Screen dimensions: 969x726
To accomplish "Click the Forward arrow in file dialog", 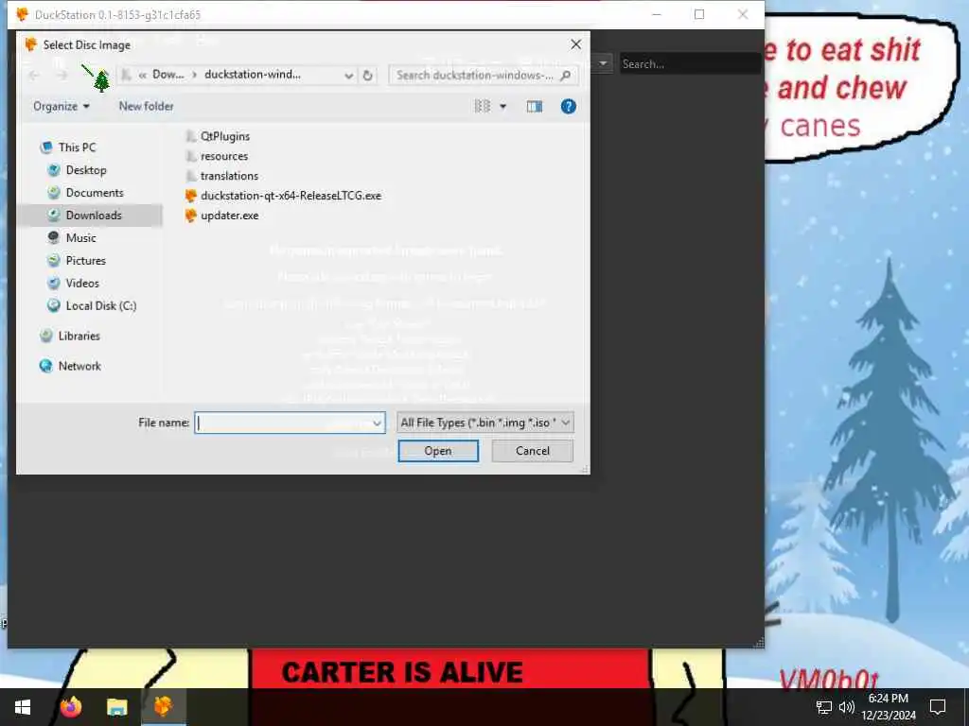I will (62, 76).
